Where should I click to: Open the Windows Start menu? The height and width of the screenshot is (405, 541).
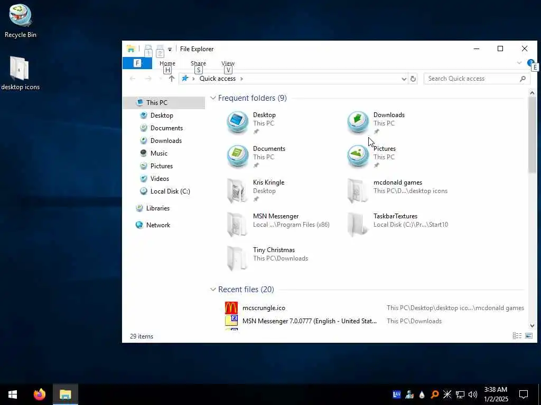click(x=13, y=394)
